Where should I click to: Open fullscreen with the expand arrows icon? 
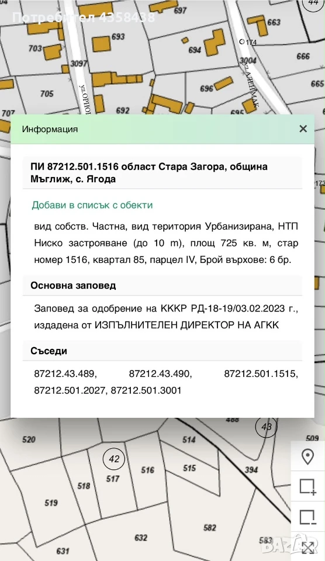(308, 547)
